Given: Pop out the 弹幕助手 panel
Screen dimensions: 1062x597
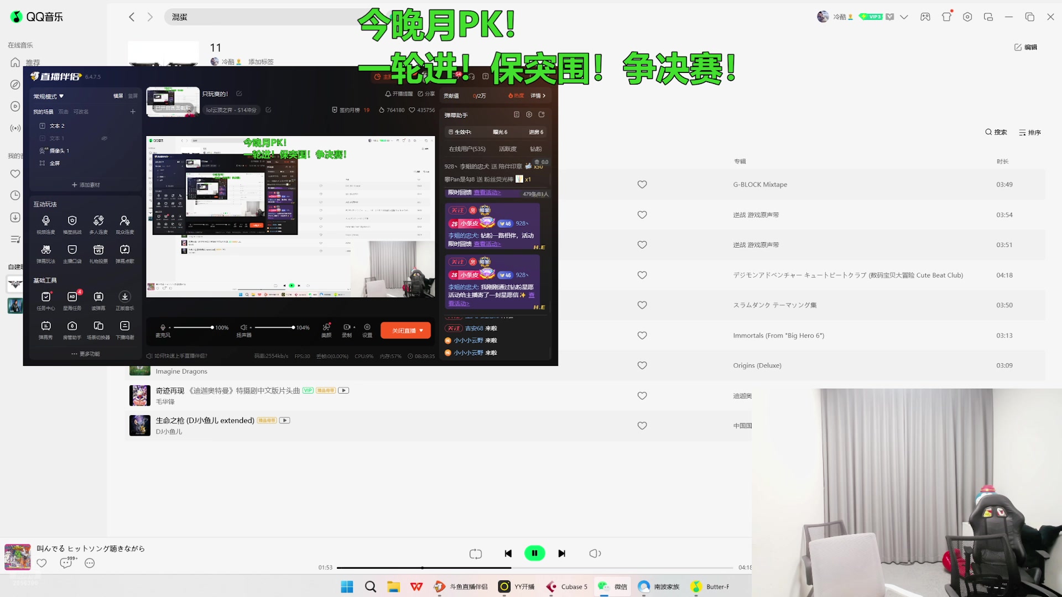Looking at the screenshot, I should pyautogui.click(x=542, y=114).
